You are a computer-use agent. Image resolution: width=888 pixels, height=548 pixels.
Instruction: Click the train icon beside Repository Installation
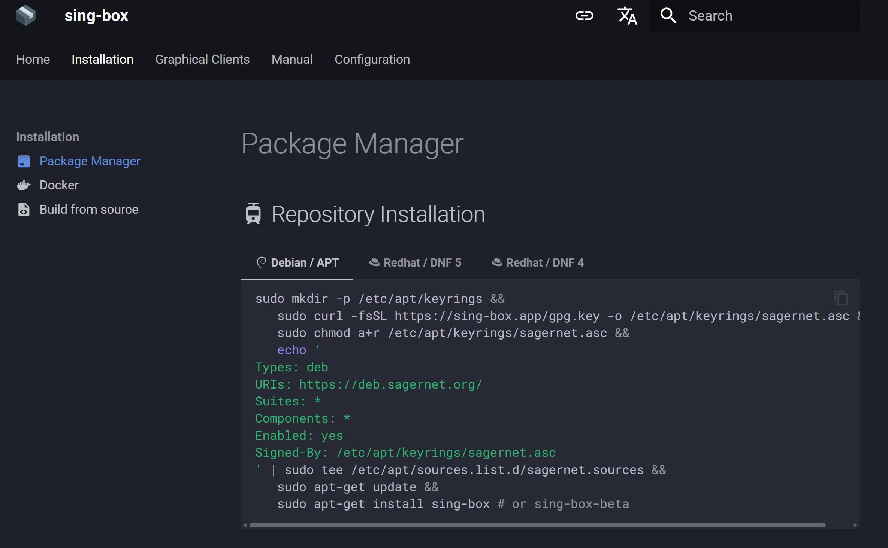[x=253, y=214]
